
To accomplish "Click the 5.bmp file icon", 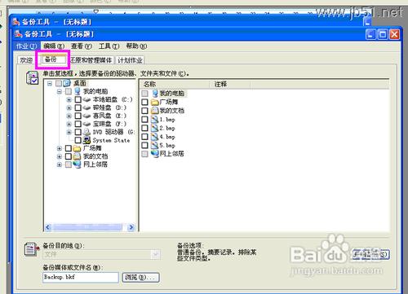I will click(155, 145).
